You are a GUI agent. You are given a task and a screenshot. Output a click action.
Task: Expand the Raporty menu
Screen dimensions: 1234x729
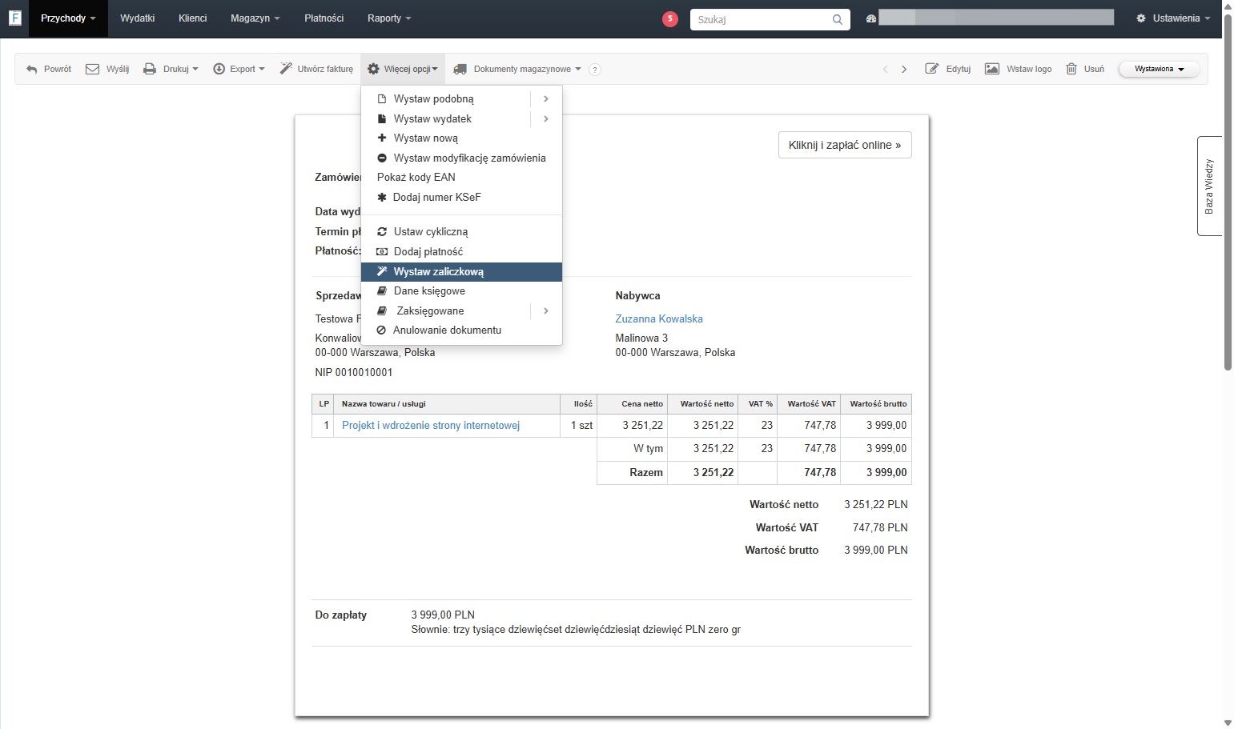[389, 18]
